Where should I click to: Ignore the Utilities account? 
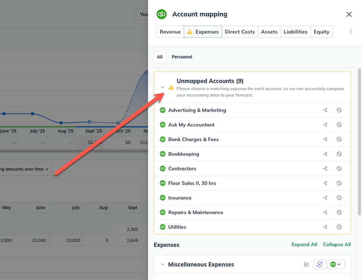click(339, 227)
